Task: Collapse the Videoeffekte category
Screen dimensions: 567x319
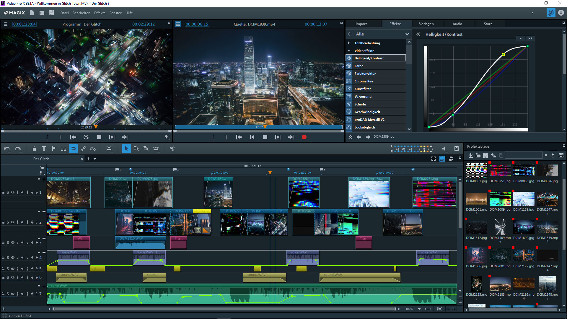Action: (x=349, y=51)
